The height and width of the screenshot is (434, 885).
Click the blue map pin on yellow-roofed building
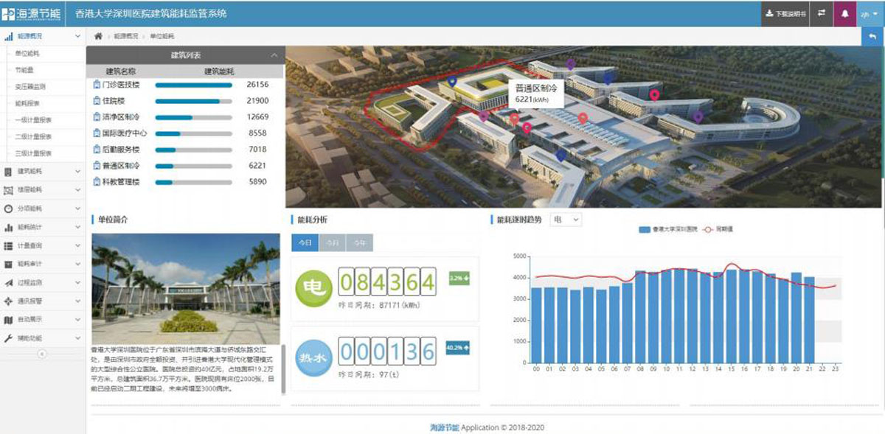[452, 81]
